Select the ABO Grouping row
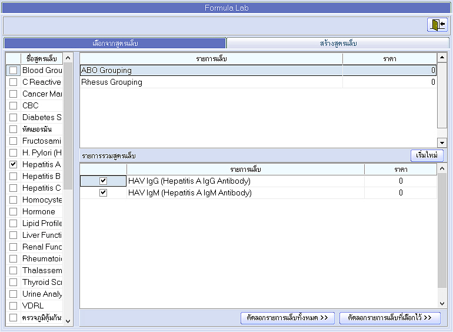This screenshot has height=332, width=453. [258, 70]
